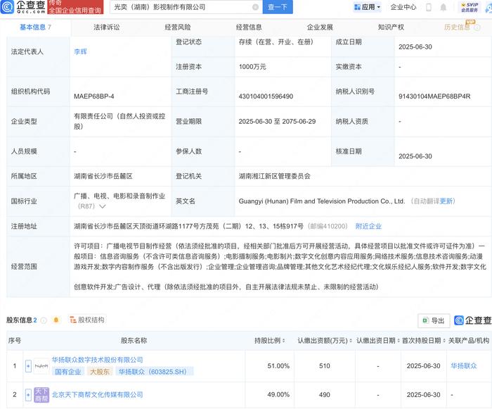The height and width of the screenshot is (409, 492).
Task: Click English name Guangyi (Hunan) Film text
Action: (322, 201)
